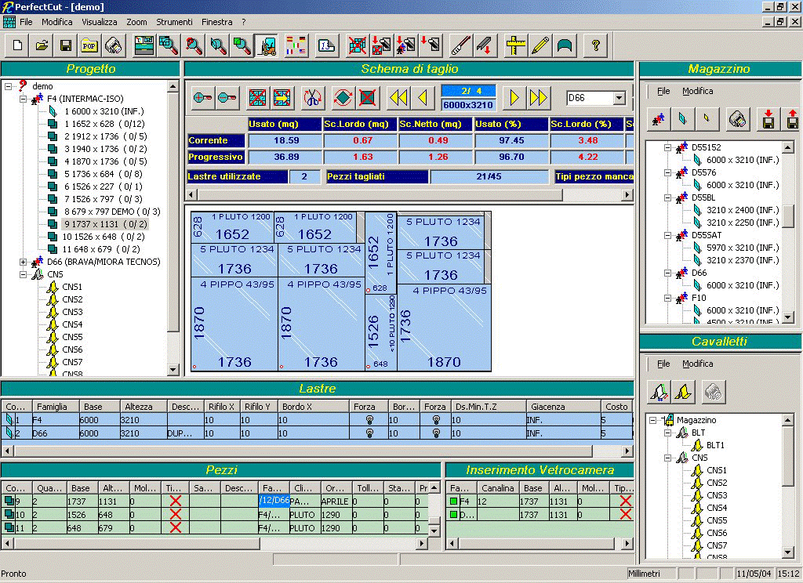Screen dimensions: 803x583
Task: Toggle red X in Ti column for piece 11
Action: 175,527
